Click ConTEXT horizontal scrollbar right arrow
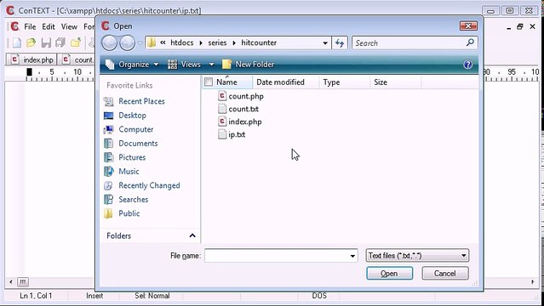The image size is (544, 306). (x=533, y=281)
